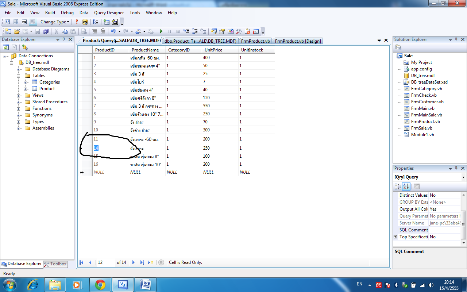Click Add Group By icon
Image resolution: width=467 pixels, height=292 pixels.
(96, 22)
